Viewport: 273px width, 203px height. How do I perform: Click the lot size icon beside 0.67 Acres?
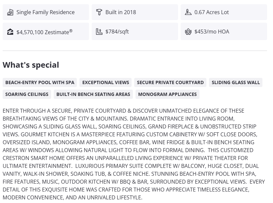(x=188, y=12)
